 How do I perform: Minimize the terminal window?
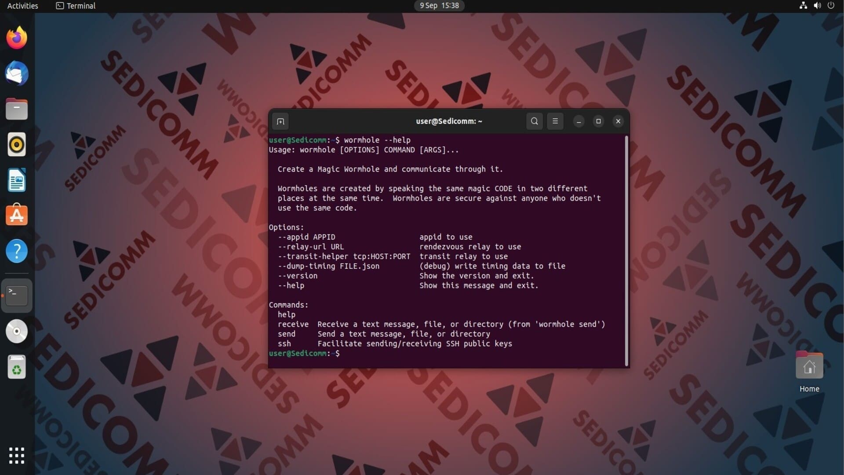(x=579, y=121)
